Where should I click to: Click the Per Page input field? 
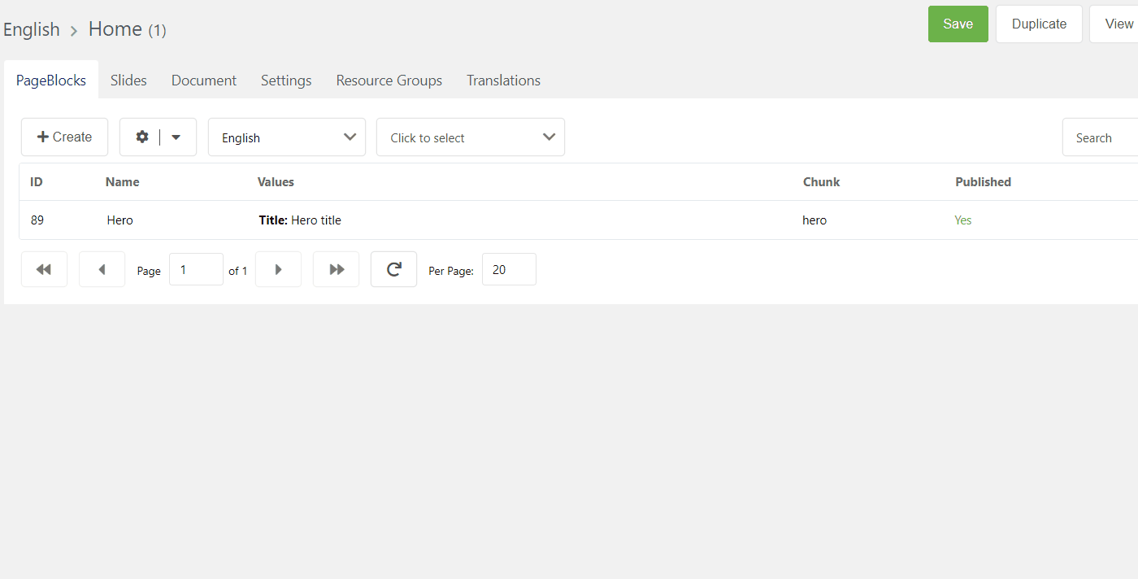(509, 269)
